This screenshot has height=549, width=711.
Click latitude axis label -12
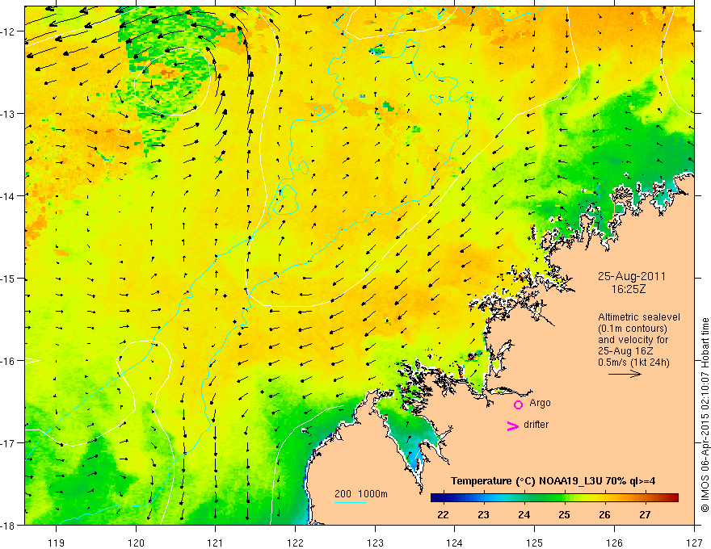(x=9, y=31)
